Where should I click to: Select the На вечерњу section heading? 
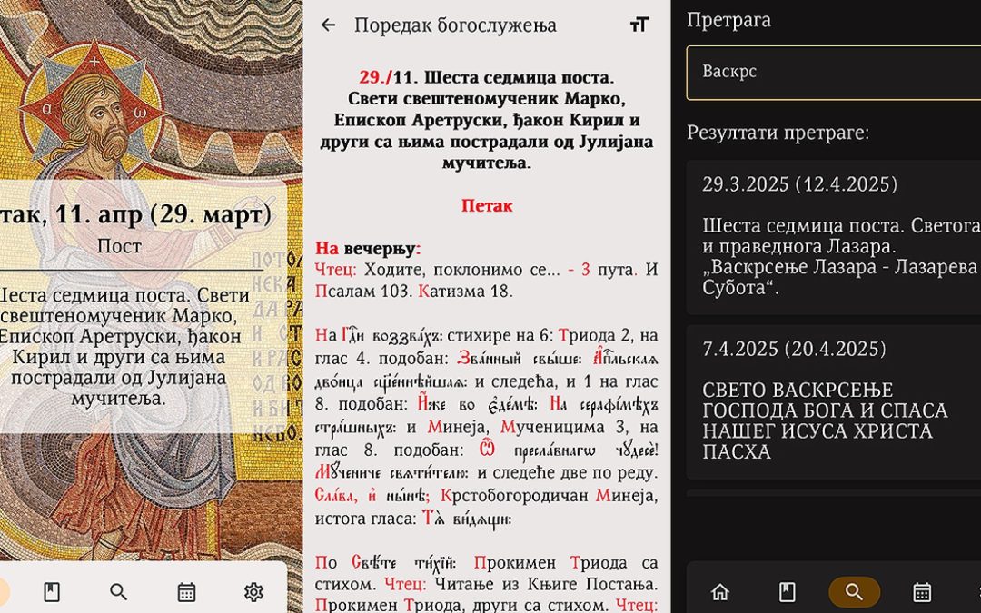click(x=368, y=248)
